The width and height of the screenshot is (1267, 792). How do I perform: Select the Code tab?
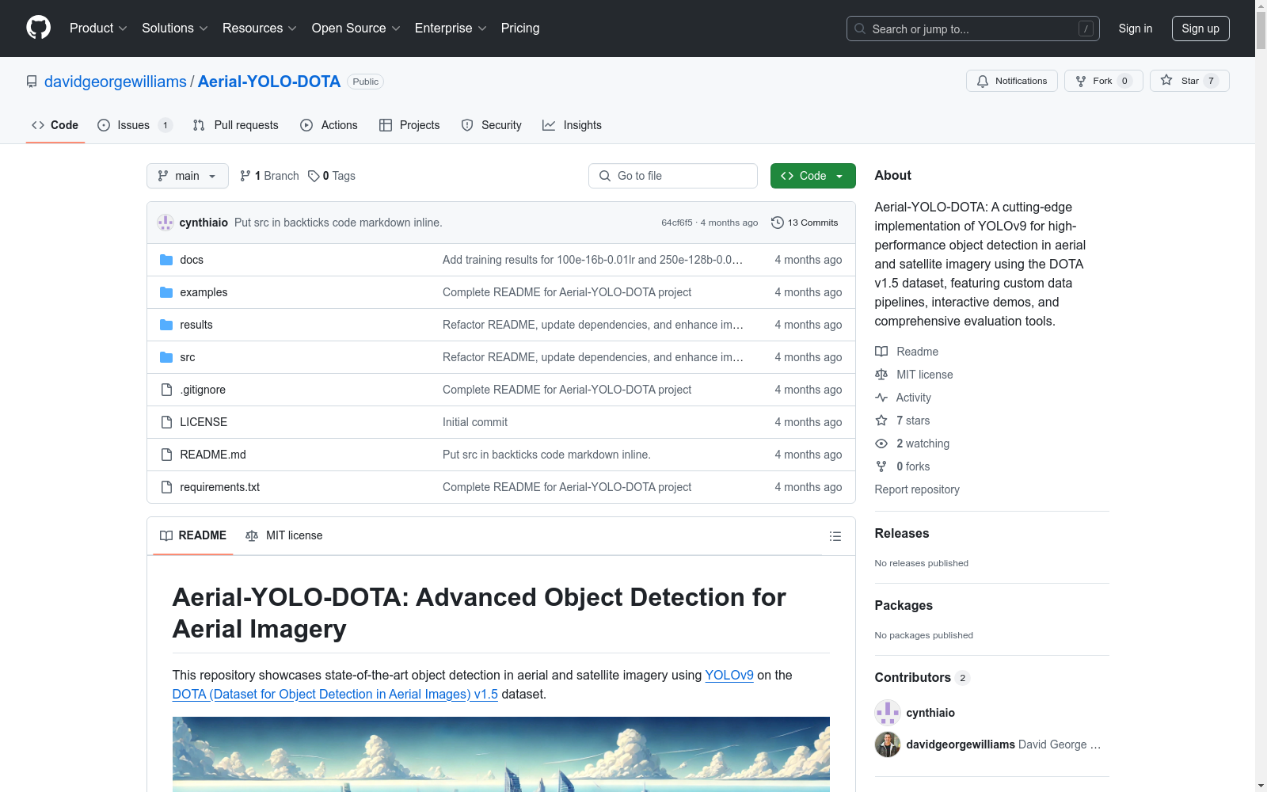(55, 125)
